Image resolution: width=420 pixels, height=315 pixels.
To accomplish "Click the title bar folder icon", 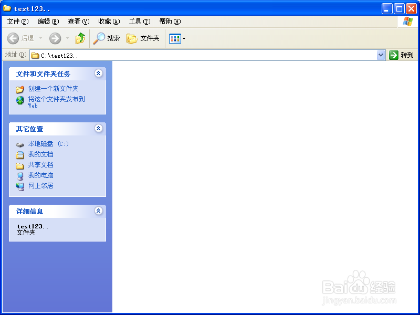I will (x=7, y=8).
